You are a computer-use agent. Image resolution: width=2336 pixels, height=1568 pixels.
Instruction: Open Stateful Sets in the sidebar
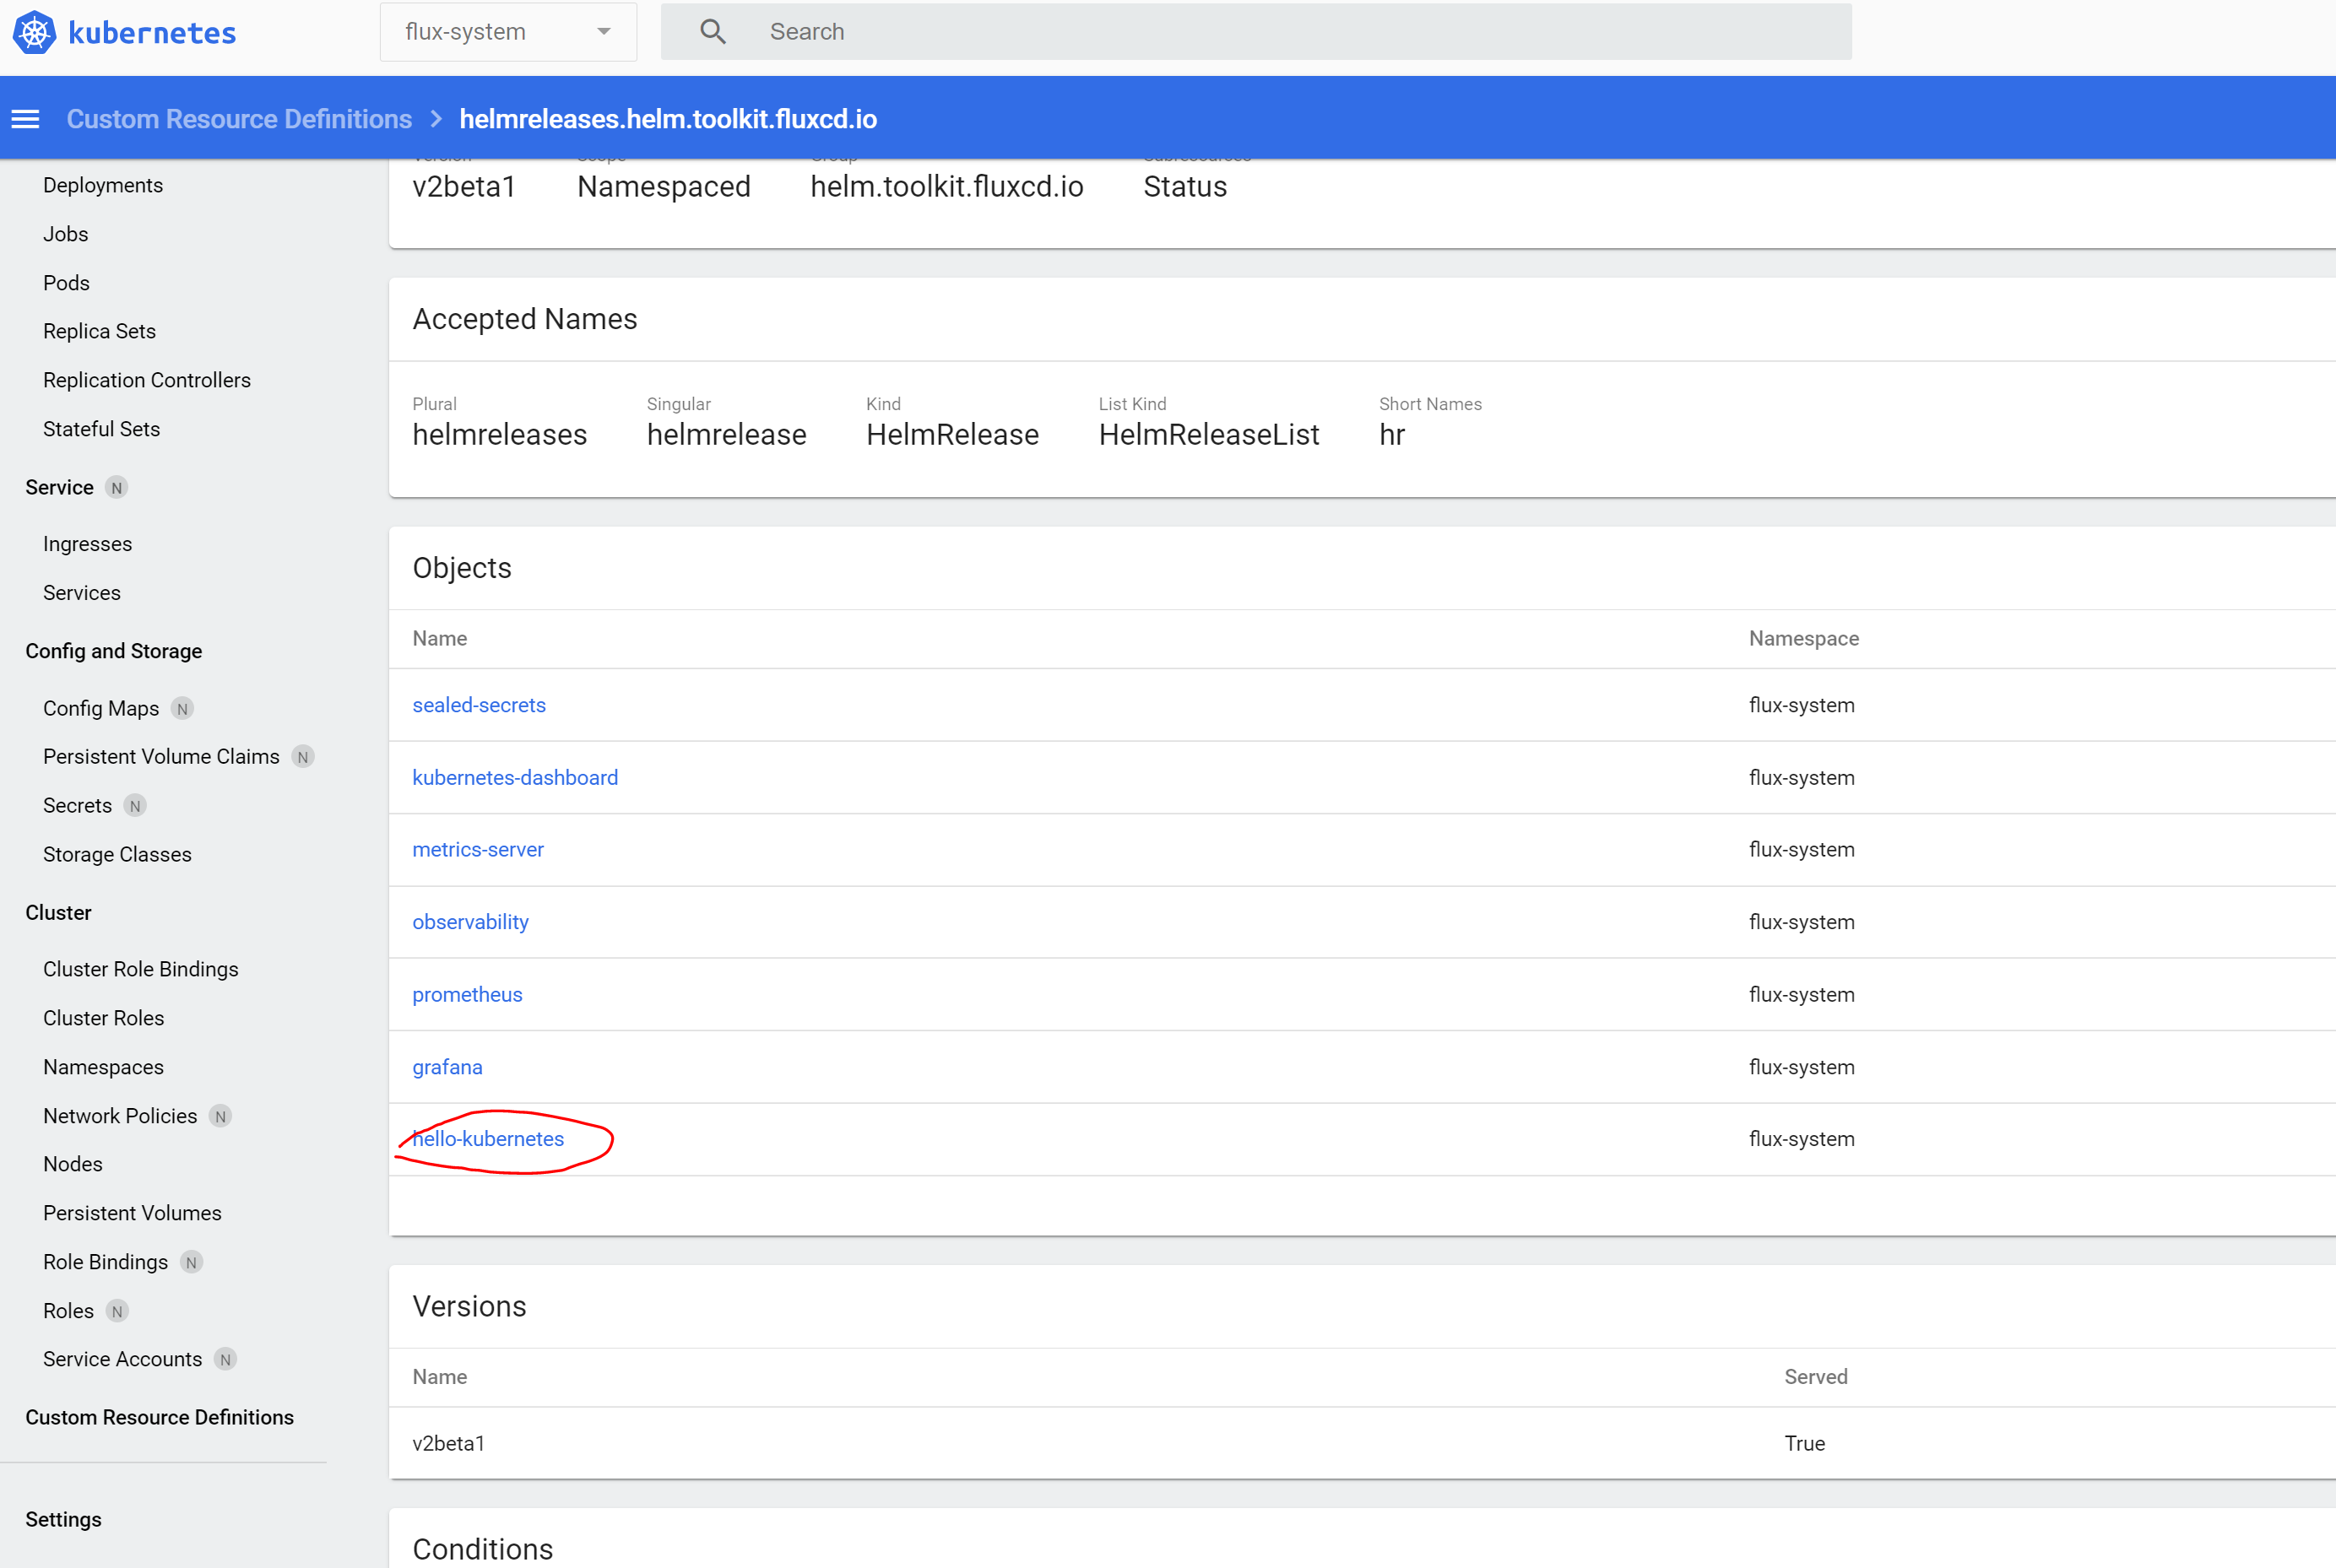(x=102, y=429)
